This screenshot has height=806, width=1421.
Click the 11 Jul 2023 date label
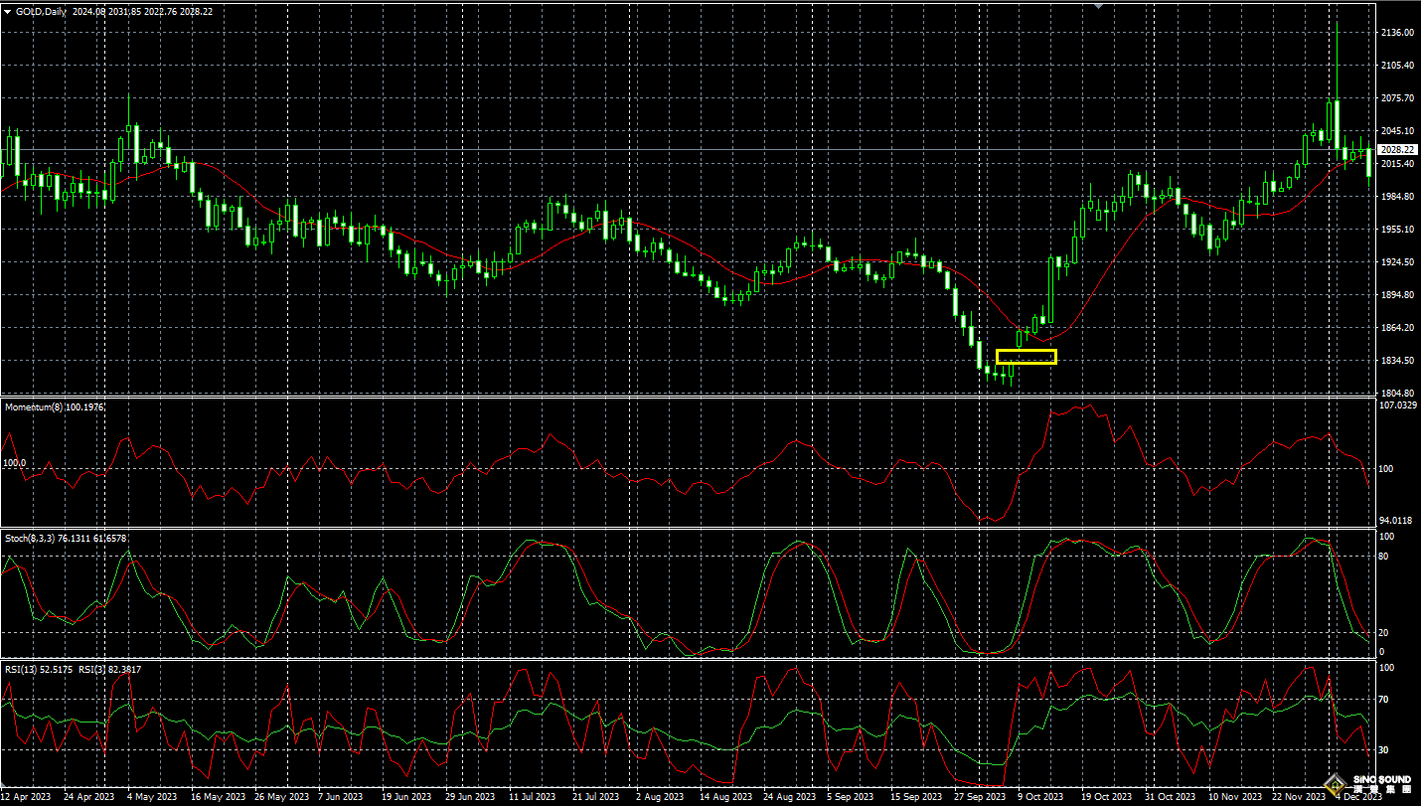[x=534, y=797]
